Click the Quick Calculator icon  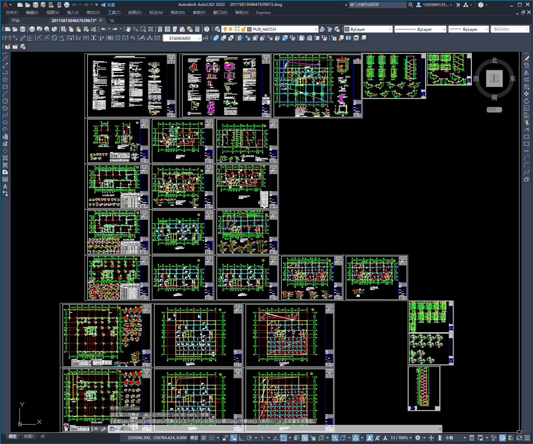[x=197, y=29]
